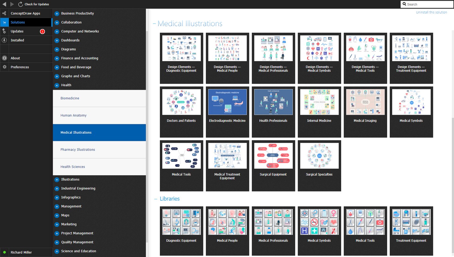This screenshot has height=257, width=454.
Task: Click the Updates sidebar icon
Action: pos(4,31)
